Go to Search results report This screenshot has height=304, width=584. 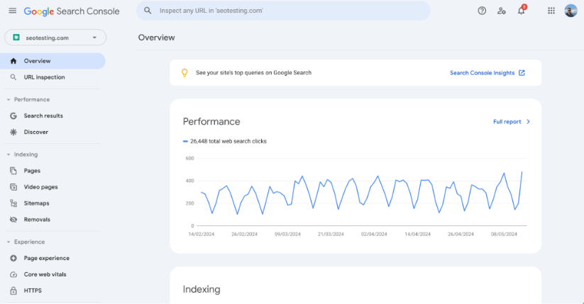pos(43,116)
